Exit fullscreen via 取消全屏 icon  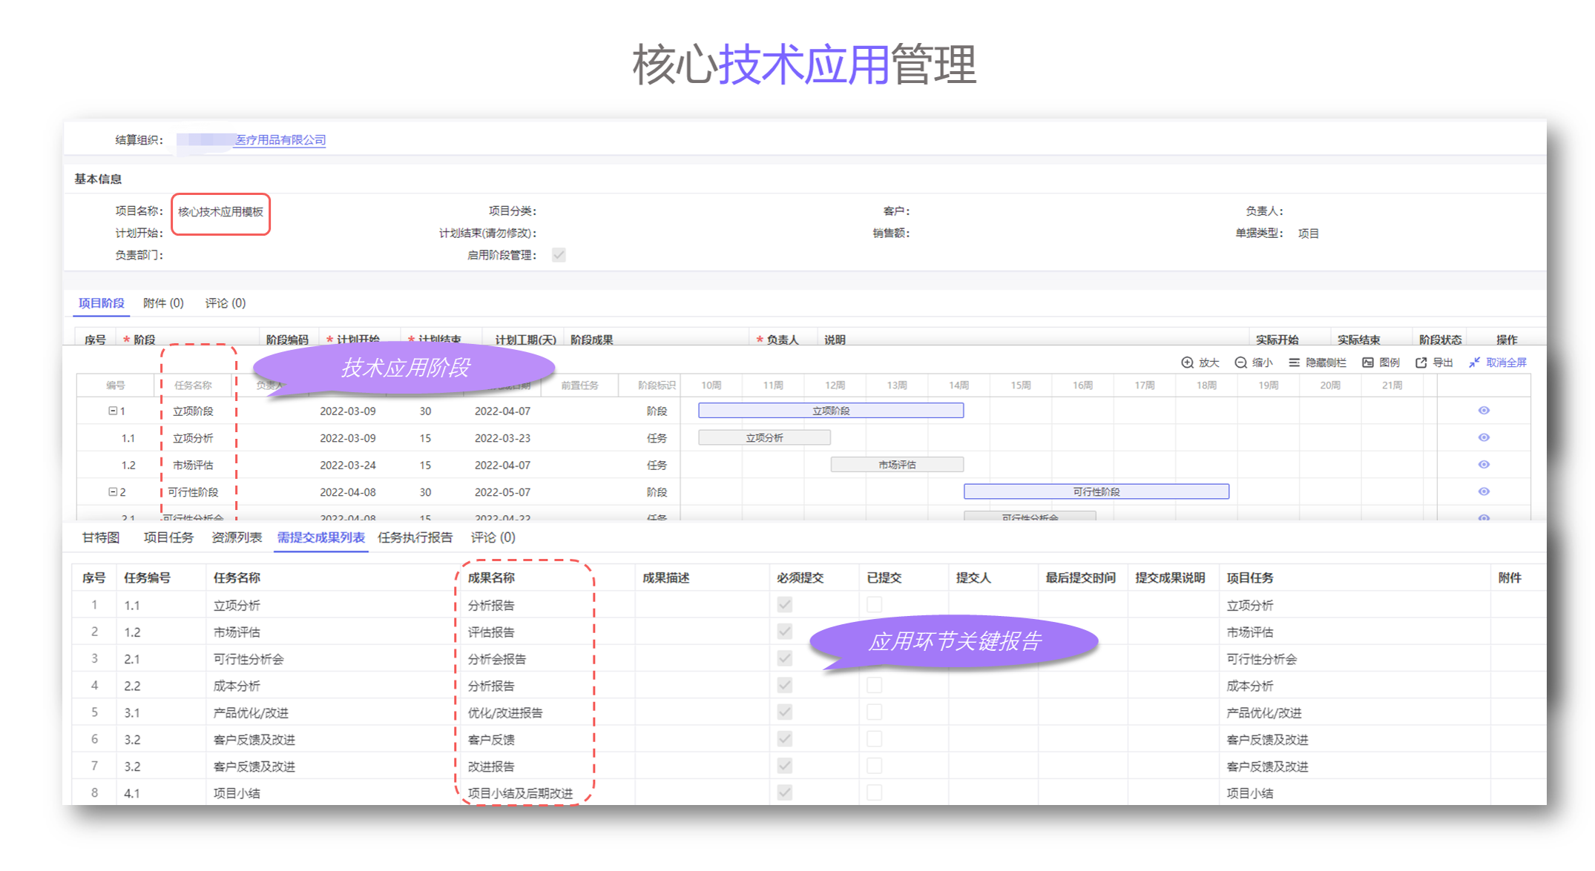pyautogui.click(x=1474, y=362)
